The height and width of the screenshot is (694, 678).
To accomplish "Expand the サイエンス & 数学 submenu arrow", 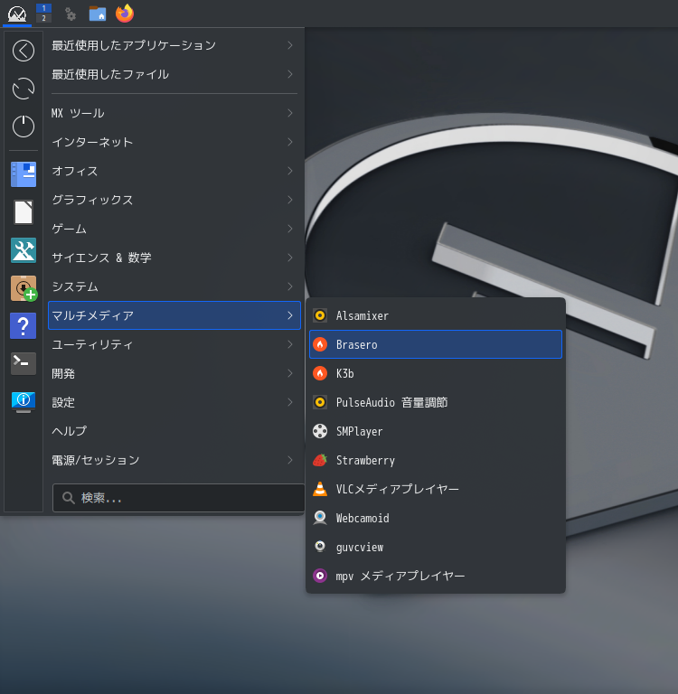I will point(290,258).
